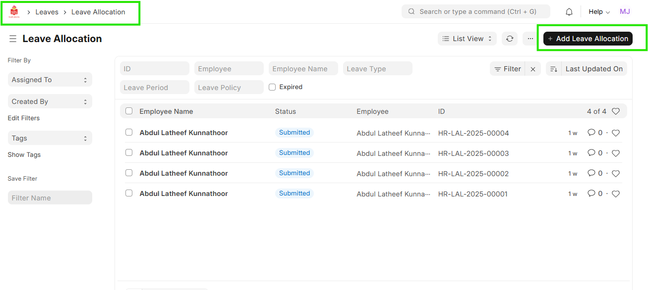The image size is (648, 290).
Task: Refresh the Leave Allocation list
Action: point(510,39)
